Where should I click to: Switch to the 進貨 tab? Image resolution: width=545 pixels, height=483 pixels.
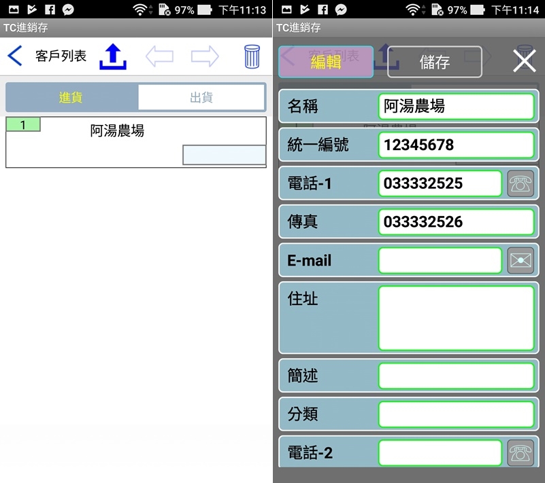71,97
